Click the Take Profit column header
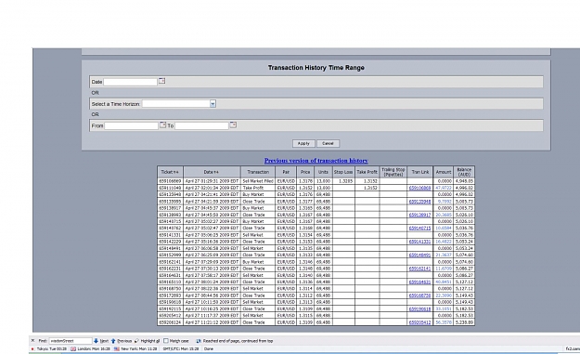The width and height of the screenshot is (580, 354). (x=367, y=172)
